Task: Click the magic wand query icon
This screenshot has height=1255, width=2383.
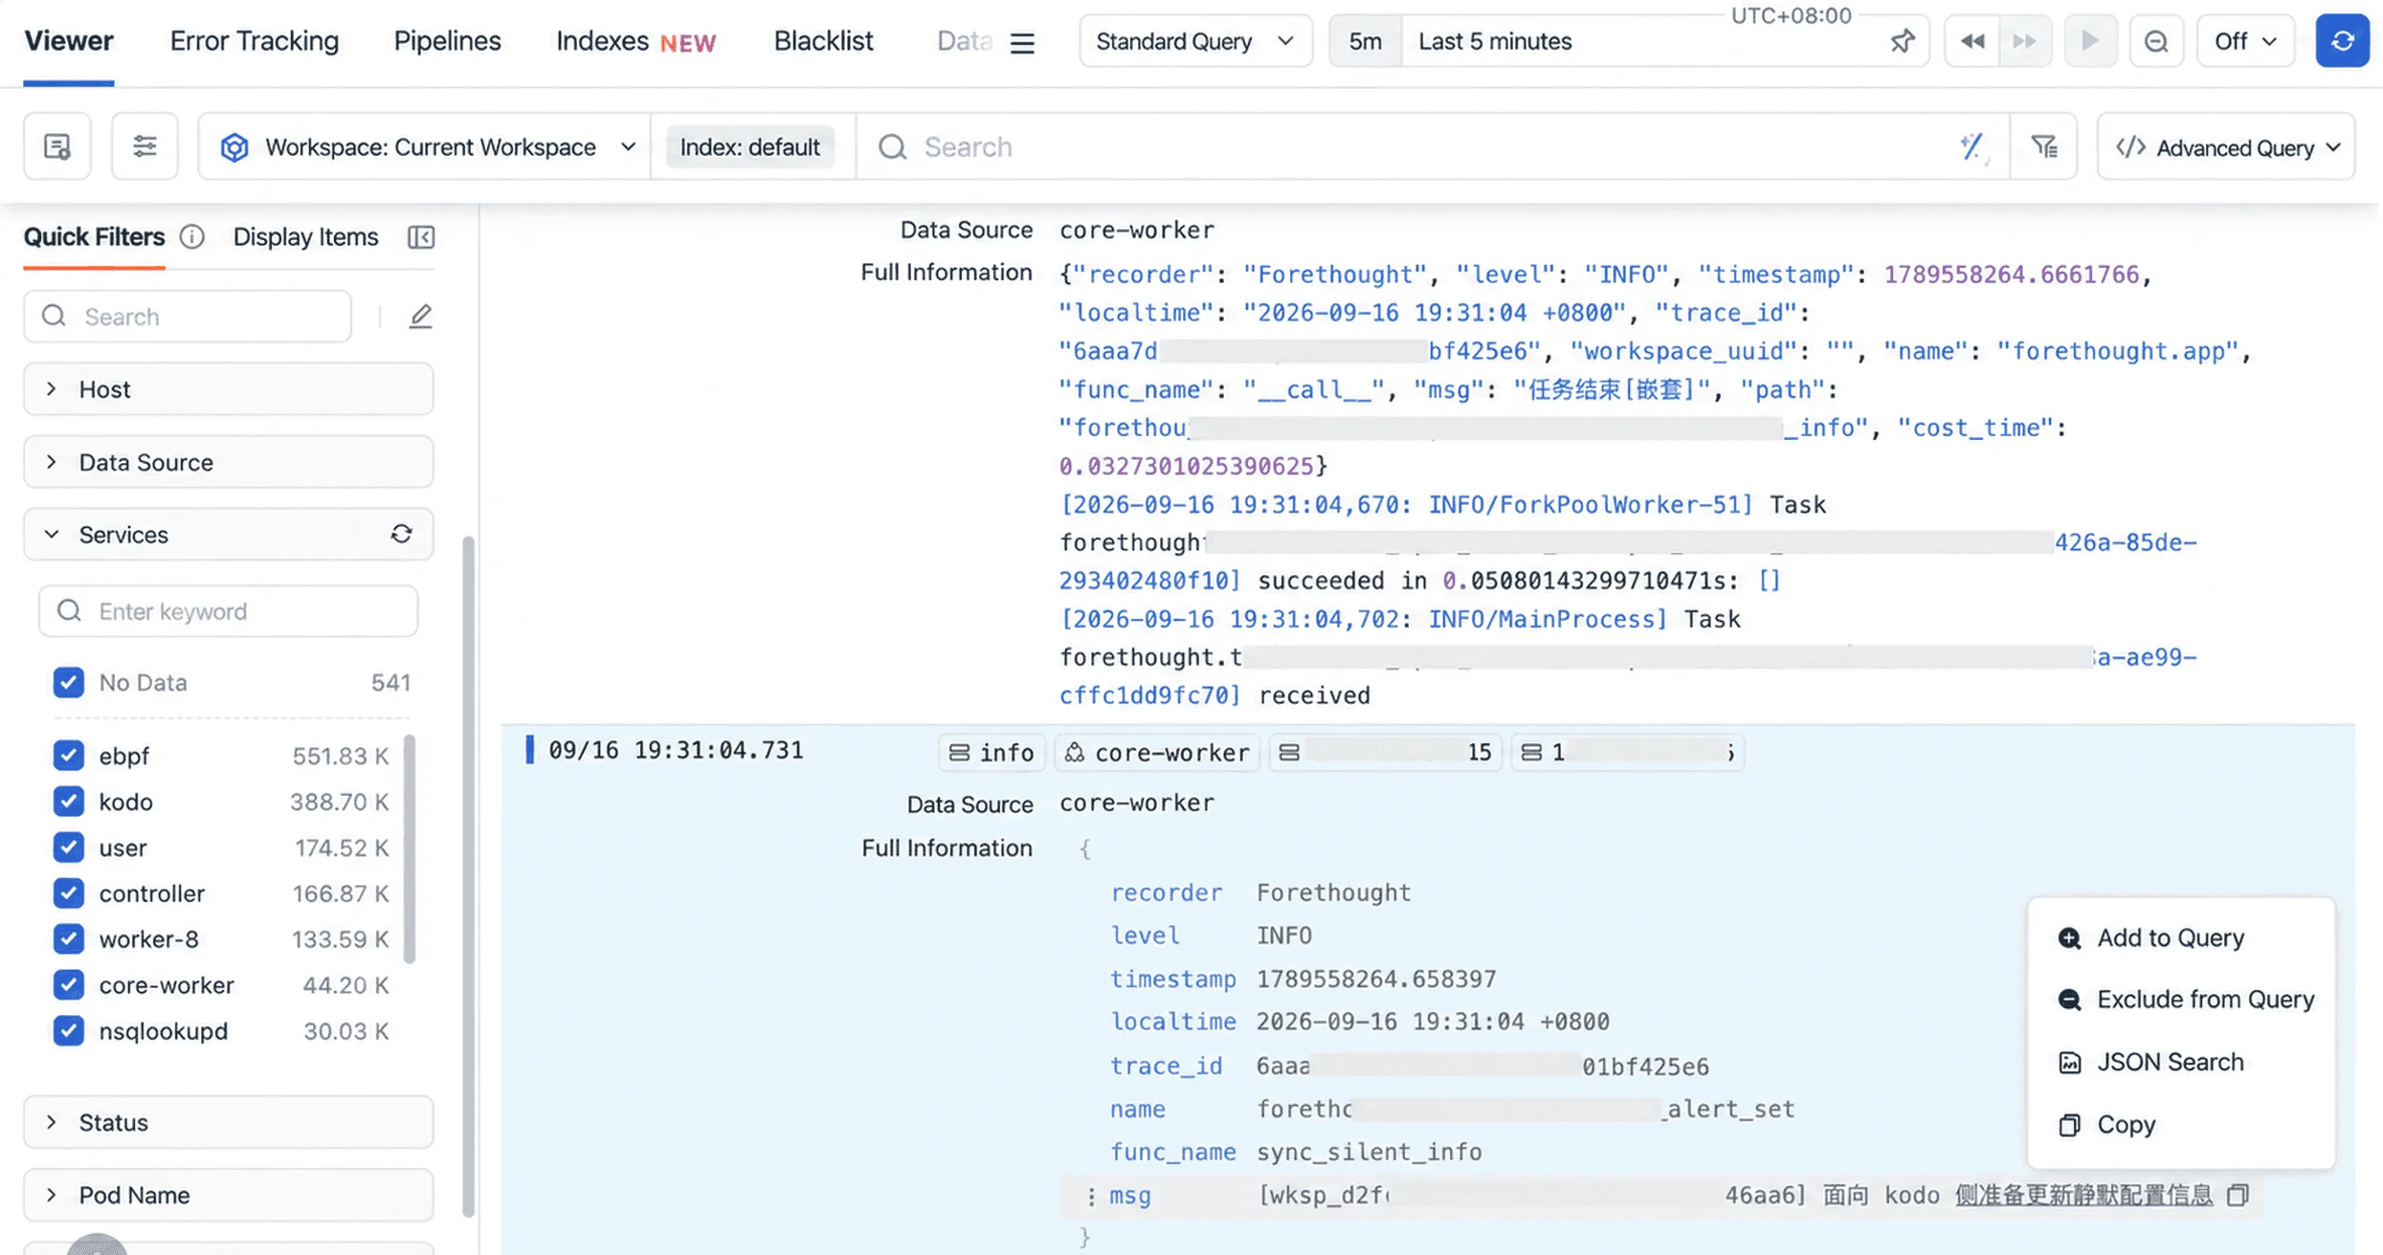Action: coord(1972,146)
